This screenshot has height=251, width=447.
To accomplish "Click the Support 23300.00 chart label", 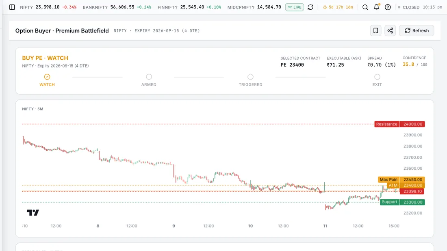I will pos(403,202).
